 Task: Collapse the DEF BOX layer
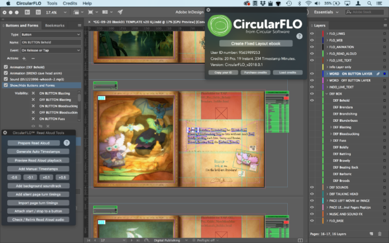pyautogui.click(x=327, y=94)
